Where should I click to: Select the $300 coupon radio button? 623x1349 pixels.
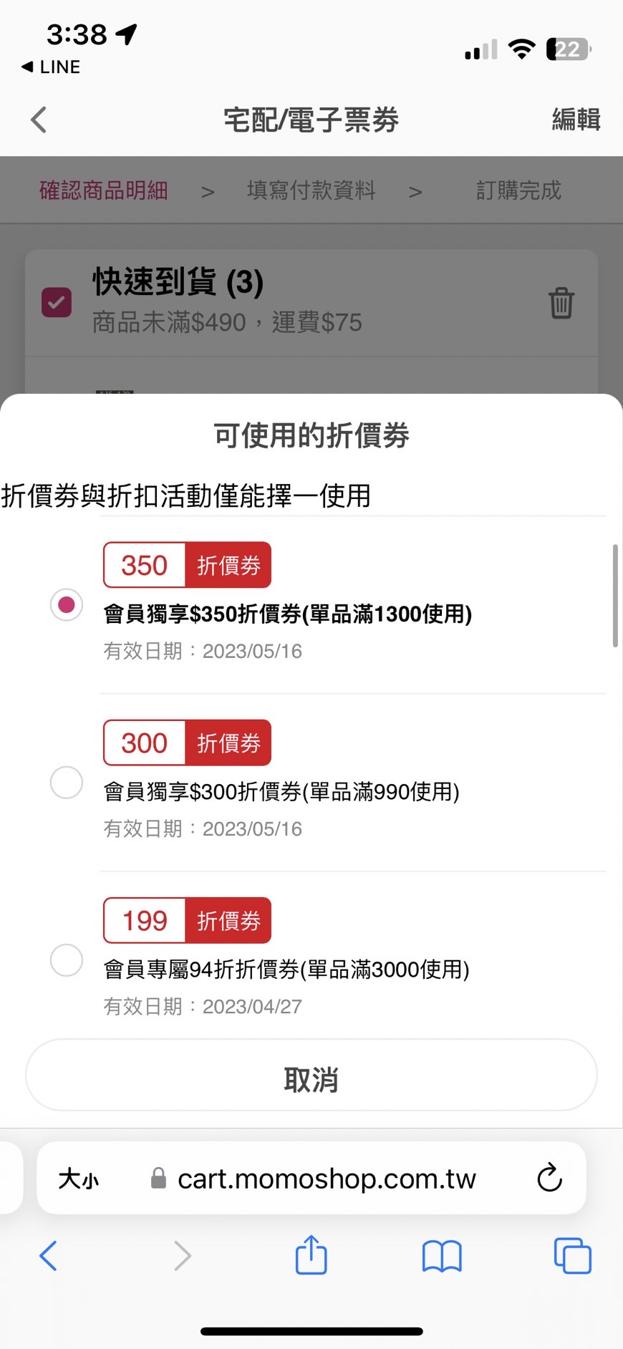point(67,782)
